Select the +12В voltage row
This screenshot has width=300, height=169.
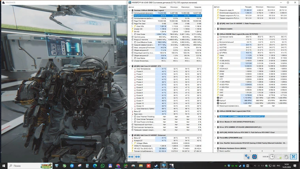252,66
